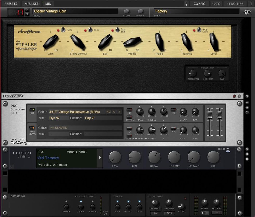Click the Scuffham logo icon top right

[247, 12]
